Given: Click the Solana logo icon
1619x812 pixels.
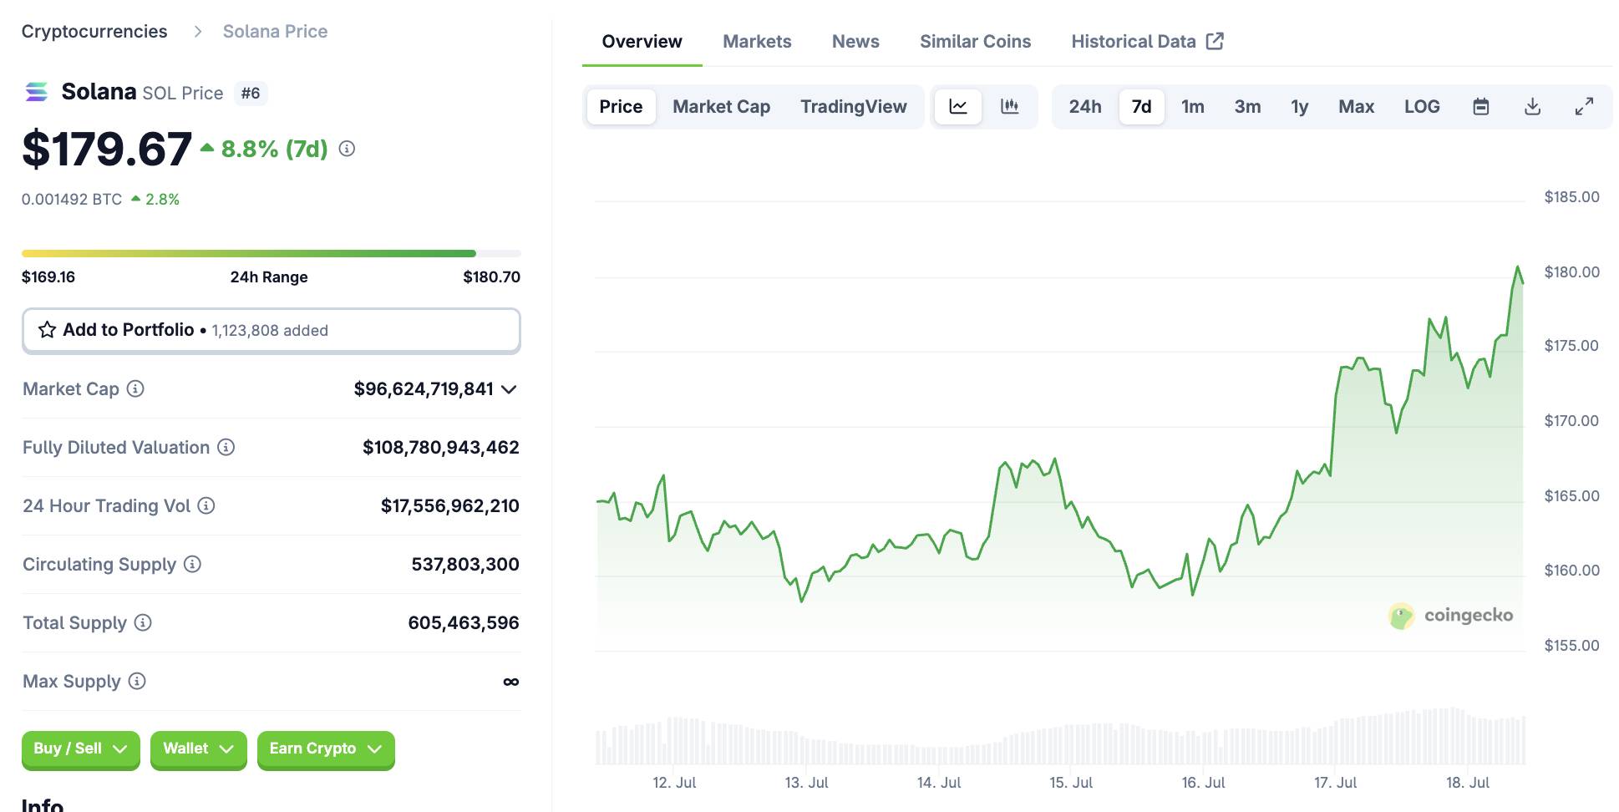Looking at the screenshot, I should 37,92.
